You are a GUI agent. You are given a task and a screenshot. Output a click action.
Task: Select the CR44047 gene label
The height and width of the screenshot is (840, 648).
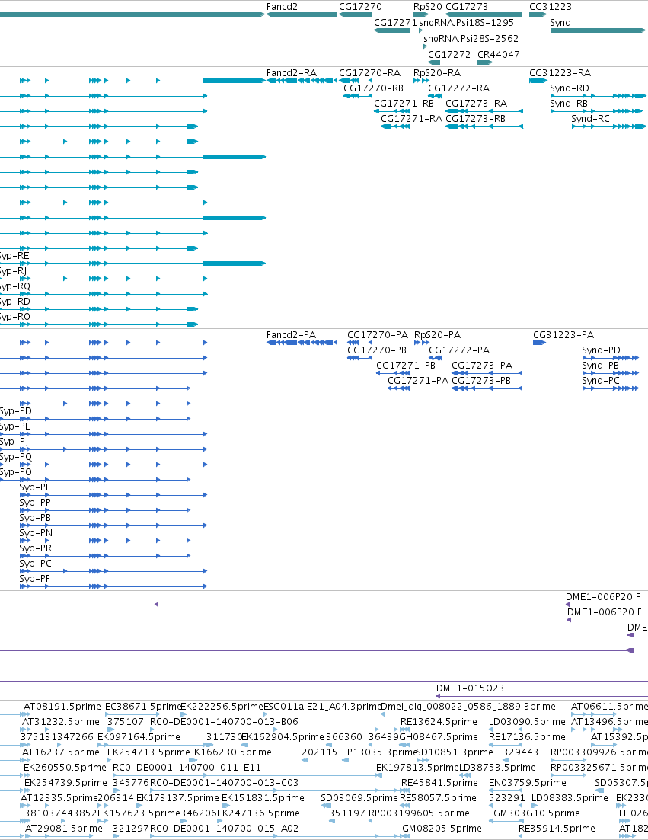pos(498,54)
